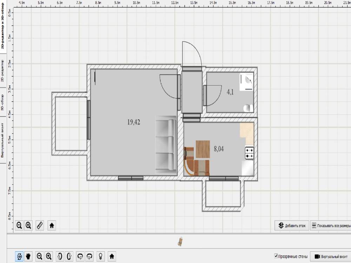Select the four-burner stove in the kitchen
351x263 pixels.
coord(249,153)
